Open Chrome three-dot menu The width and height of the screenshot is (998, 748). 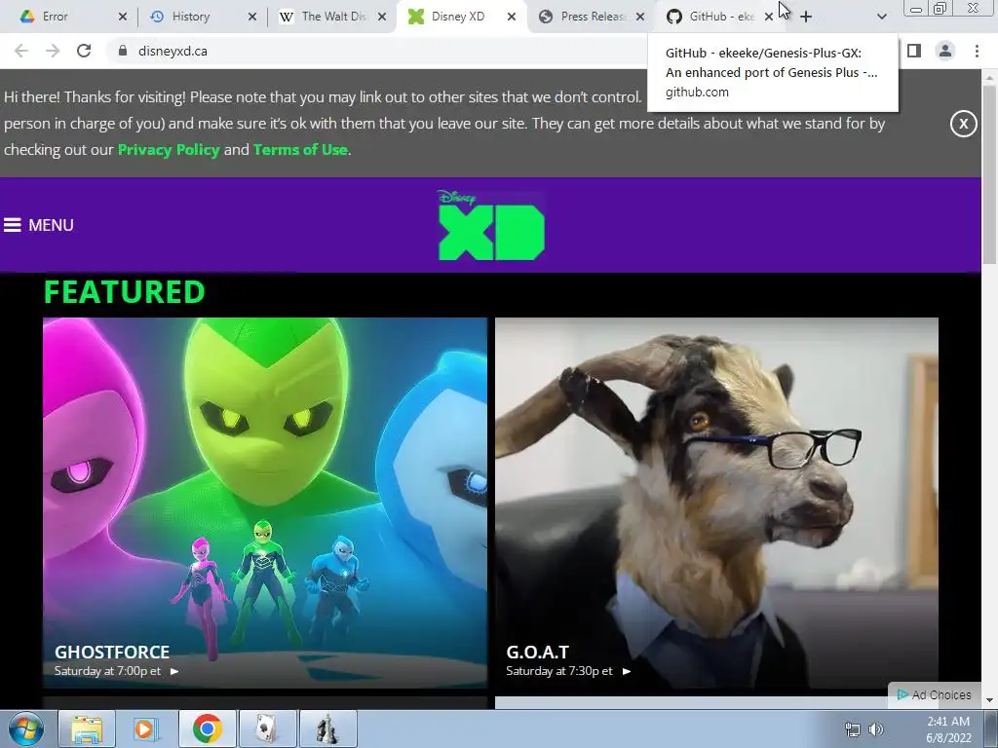977,51
